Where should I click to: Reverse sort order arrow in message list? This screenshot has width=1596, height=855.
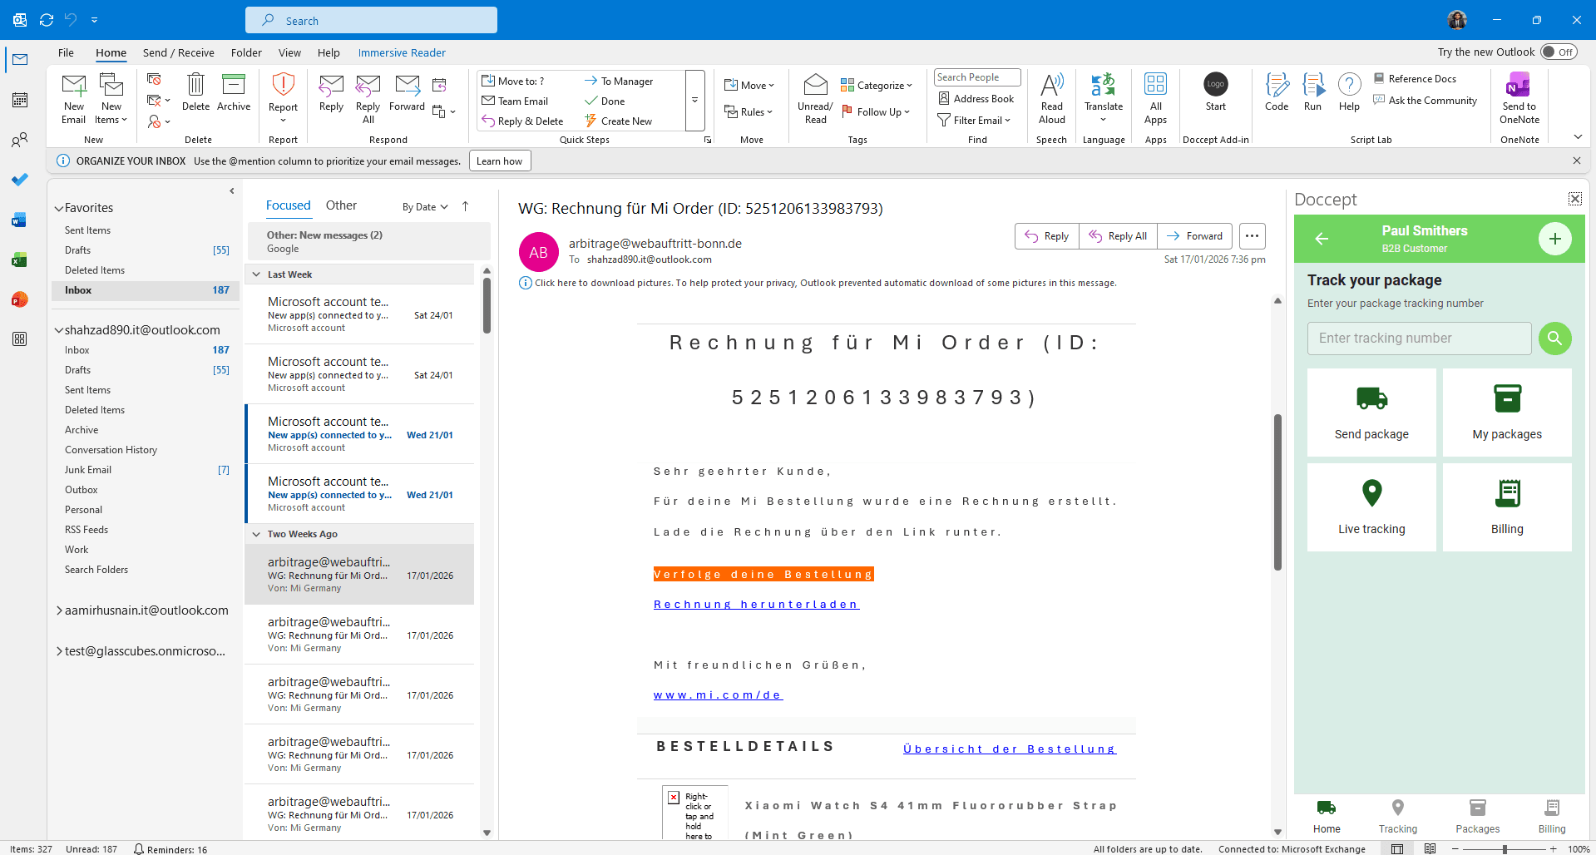tap(466, 206)
